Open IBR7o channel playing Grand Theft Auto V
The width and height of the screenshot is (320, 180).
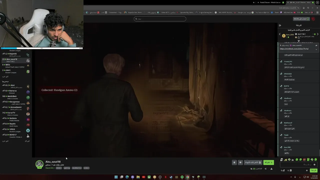tap(16, 66)
